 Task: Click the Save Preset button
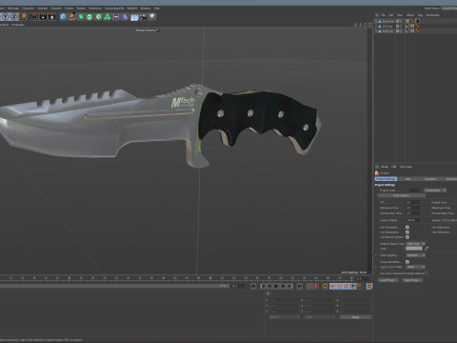(x=412, y=280)
